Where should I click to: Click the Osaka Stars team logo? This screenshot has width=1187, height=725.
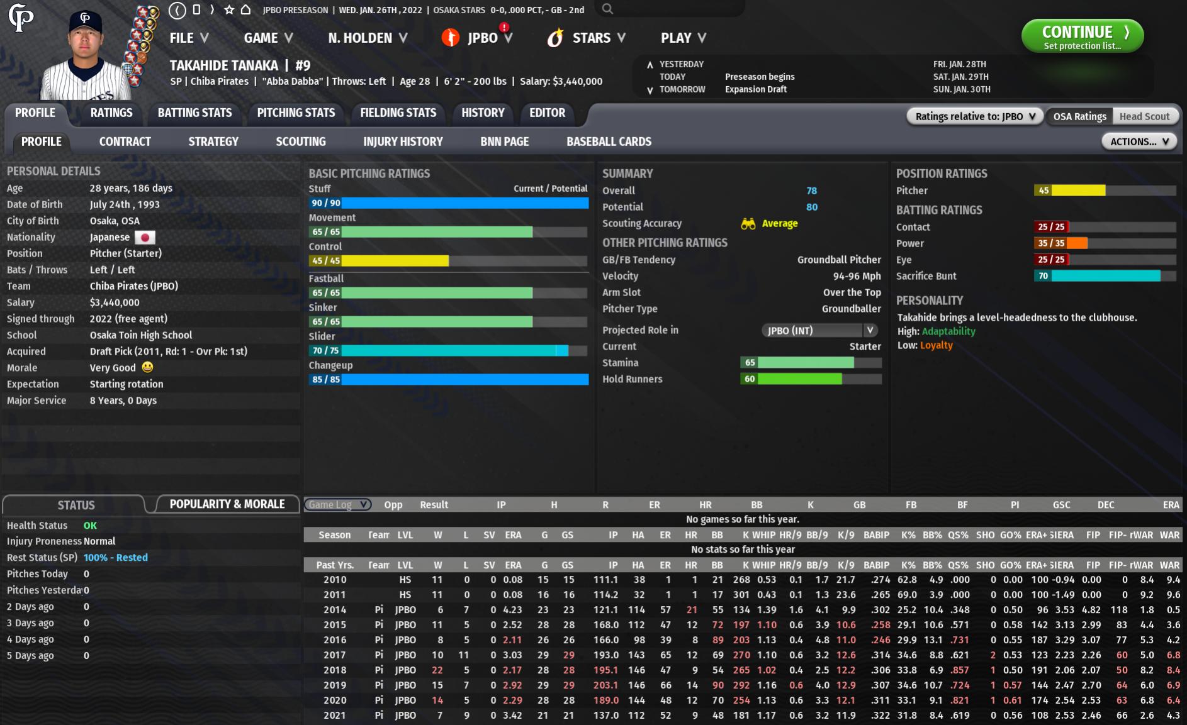(x=555, y=38)
